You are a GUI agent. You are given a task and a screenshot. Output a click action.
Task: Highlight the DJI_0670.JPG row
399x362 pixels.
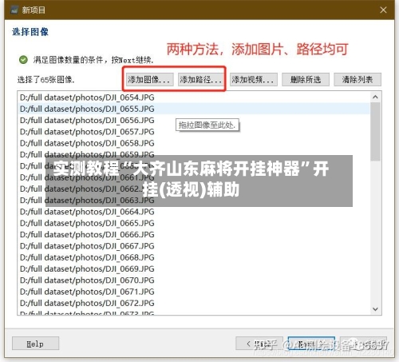tap(194, 280)
